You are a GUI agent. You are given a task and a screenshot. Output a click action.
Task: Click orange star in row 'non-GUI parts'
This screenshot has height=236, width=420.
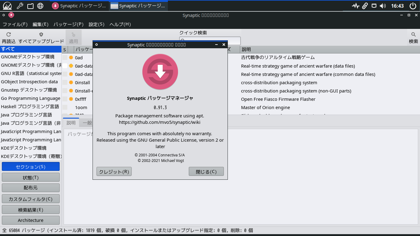[71, 91]
